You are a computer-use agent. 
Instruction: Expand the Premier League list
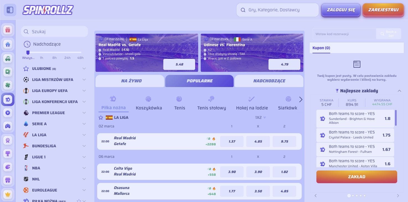84,113
